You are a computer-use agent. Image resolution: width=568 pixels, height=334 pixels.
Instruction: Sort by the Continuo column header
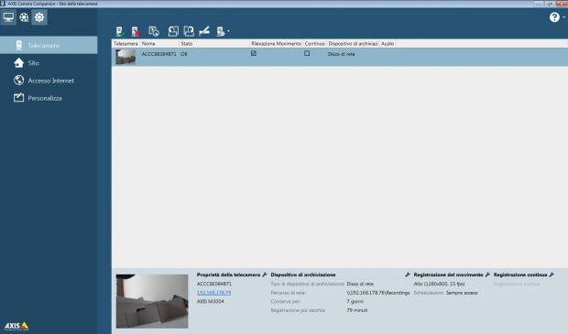pyautogui.click(x=314, y=43)
